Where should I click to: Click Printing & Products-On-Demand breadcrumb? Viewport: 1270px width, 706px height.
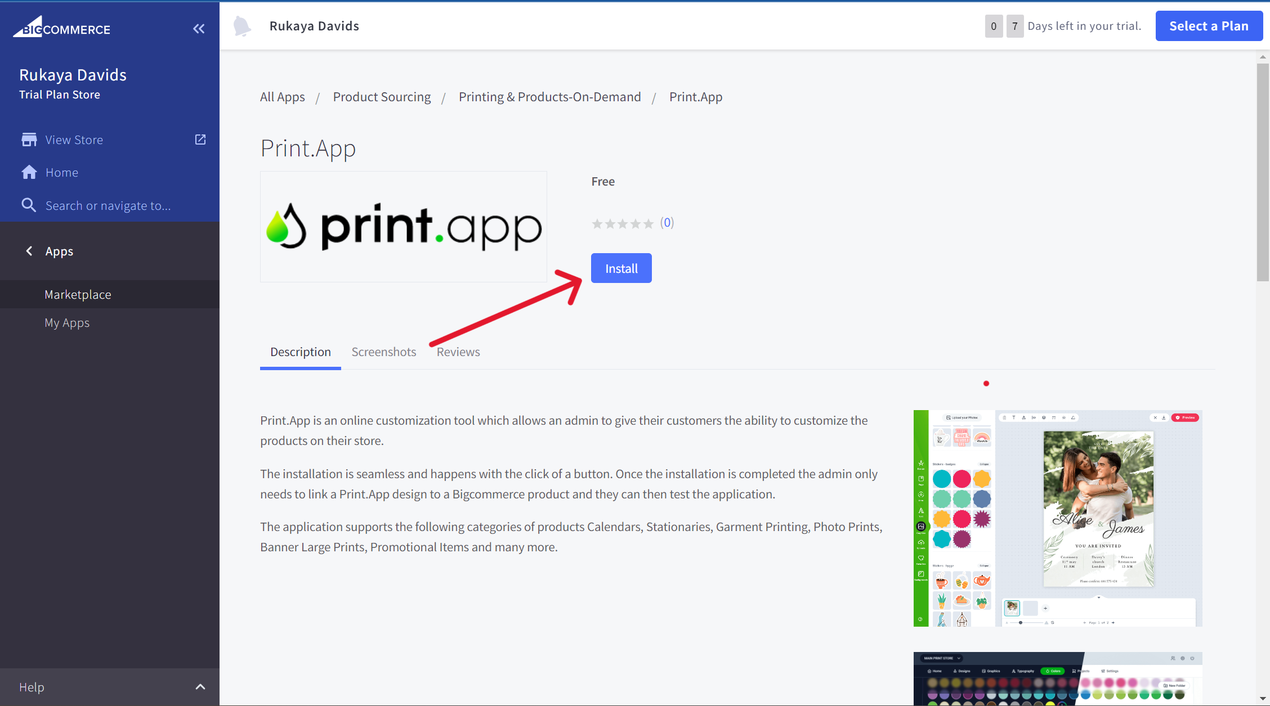coord(549,97)
